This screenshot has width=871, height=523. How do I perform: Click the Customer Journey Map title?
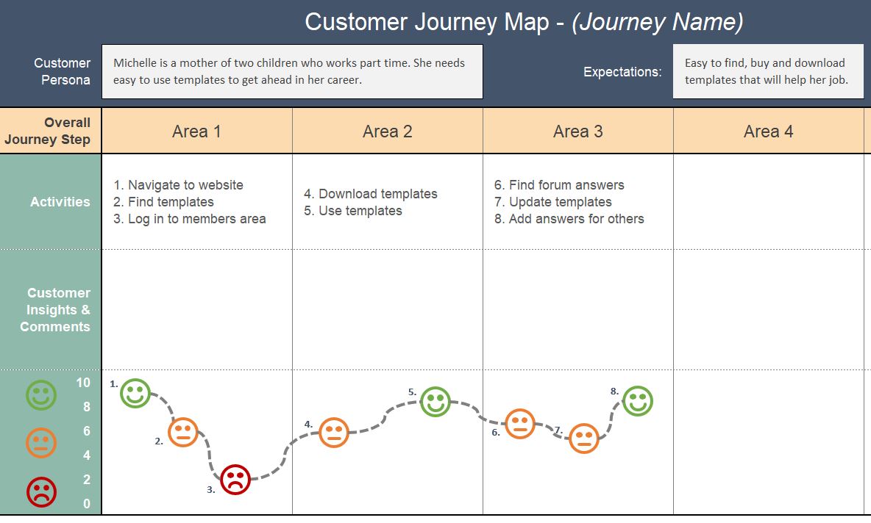point(524,22)
